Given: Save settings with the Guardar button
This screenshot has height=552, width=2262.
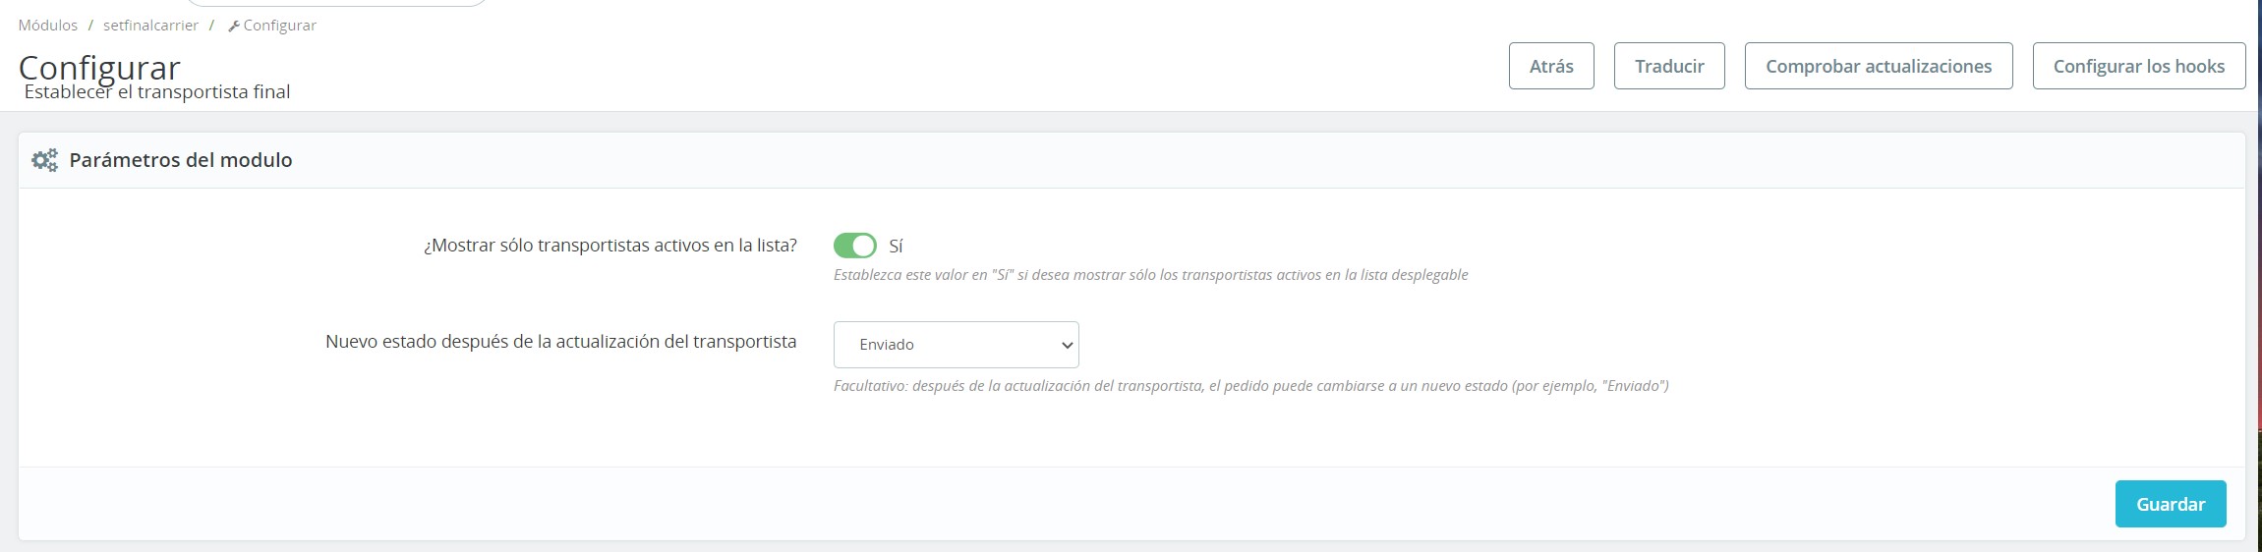Looking at the screenshot, I should 2170,504.
